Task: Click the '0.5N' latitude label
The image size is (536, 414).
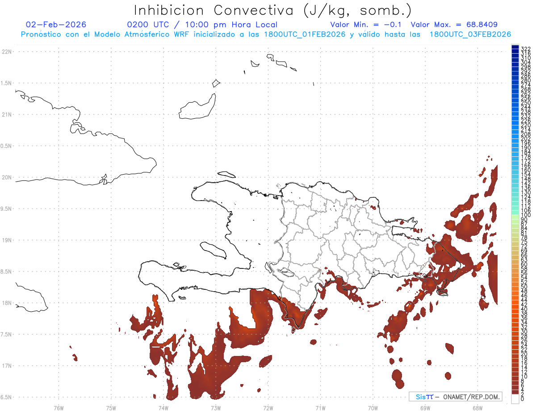Action: (x=6, y=146)
